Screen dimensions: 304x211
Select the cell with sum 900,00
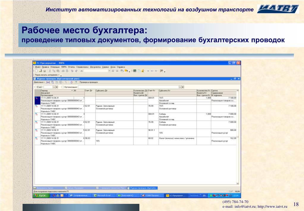point(224,130)
